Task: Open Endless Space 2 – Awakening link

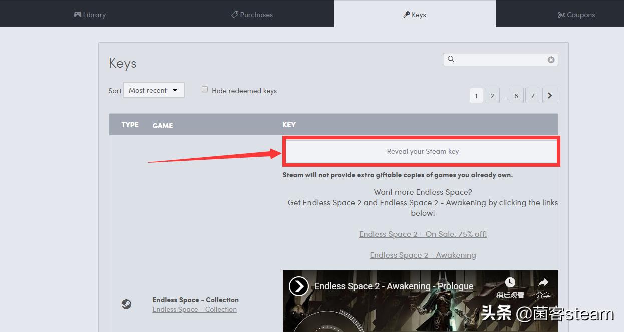Action: click(x=423, y=255)
